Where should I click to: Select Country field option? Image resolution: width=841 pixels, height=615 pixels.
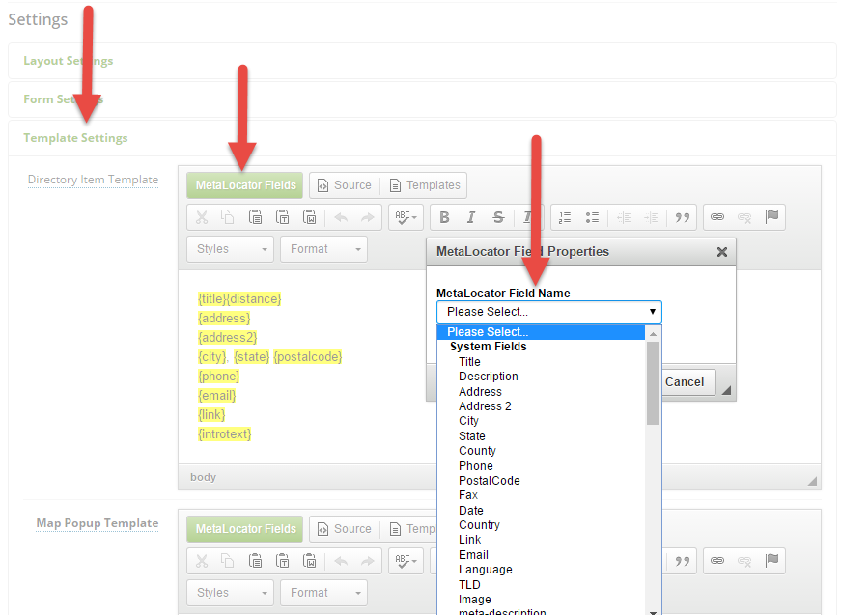click(x=479, y=525)
